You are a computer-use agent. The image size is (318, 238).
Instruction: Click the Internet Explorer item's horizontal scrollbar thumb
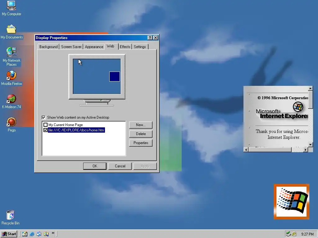[270, 150]
